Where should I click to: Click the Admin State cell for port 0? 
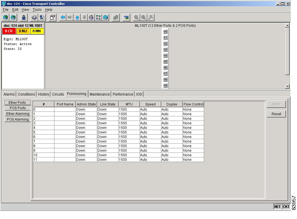tap(86, 109)
